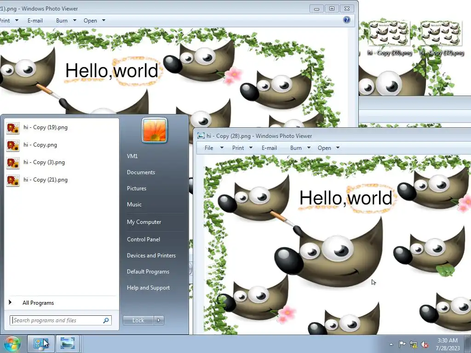This screenshot has height=353, width=471.
Task: Click title bar text hi - Copy (28).png
Action: [x=229, y=136]
